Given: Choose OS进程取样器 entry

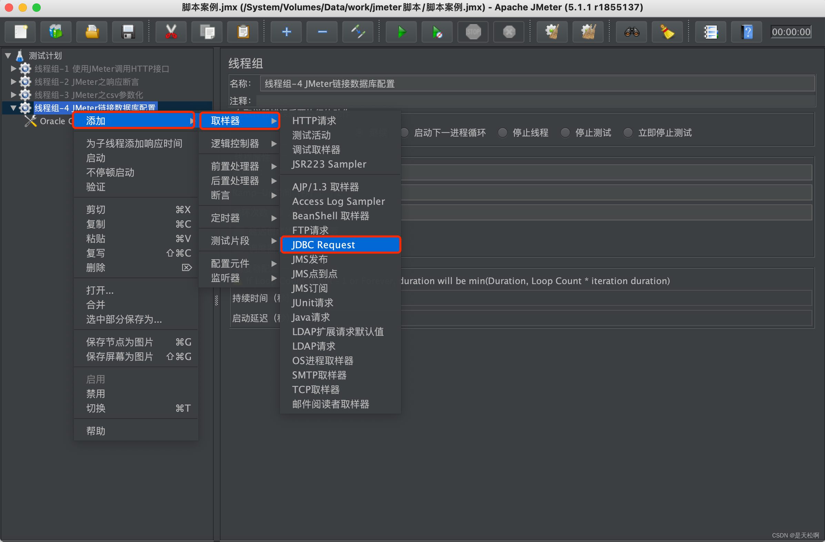Looking at the screenshot, I should [x=341, y=361].
